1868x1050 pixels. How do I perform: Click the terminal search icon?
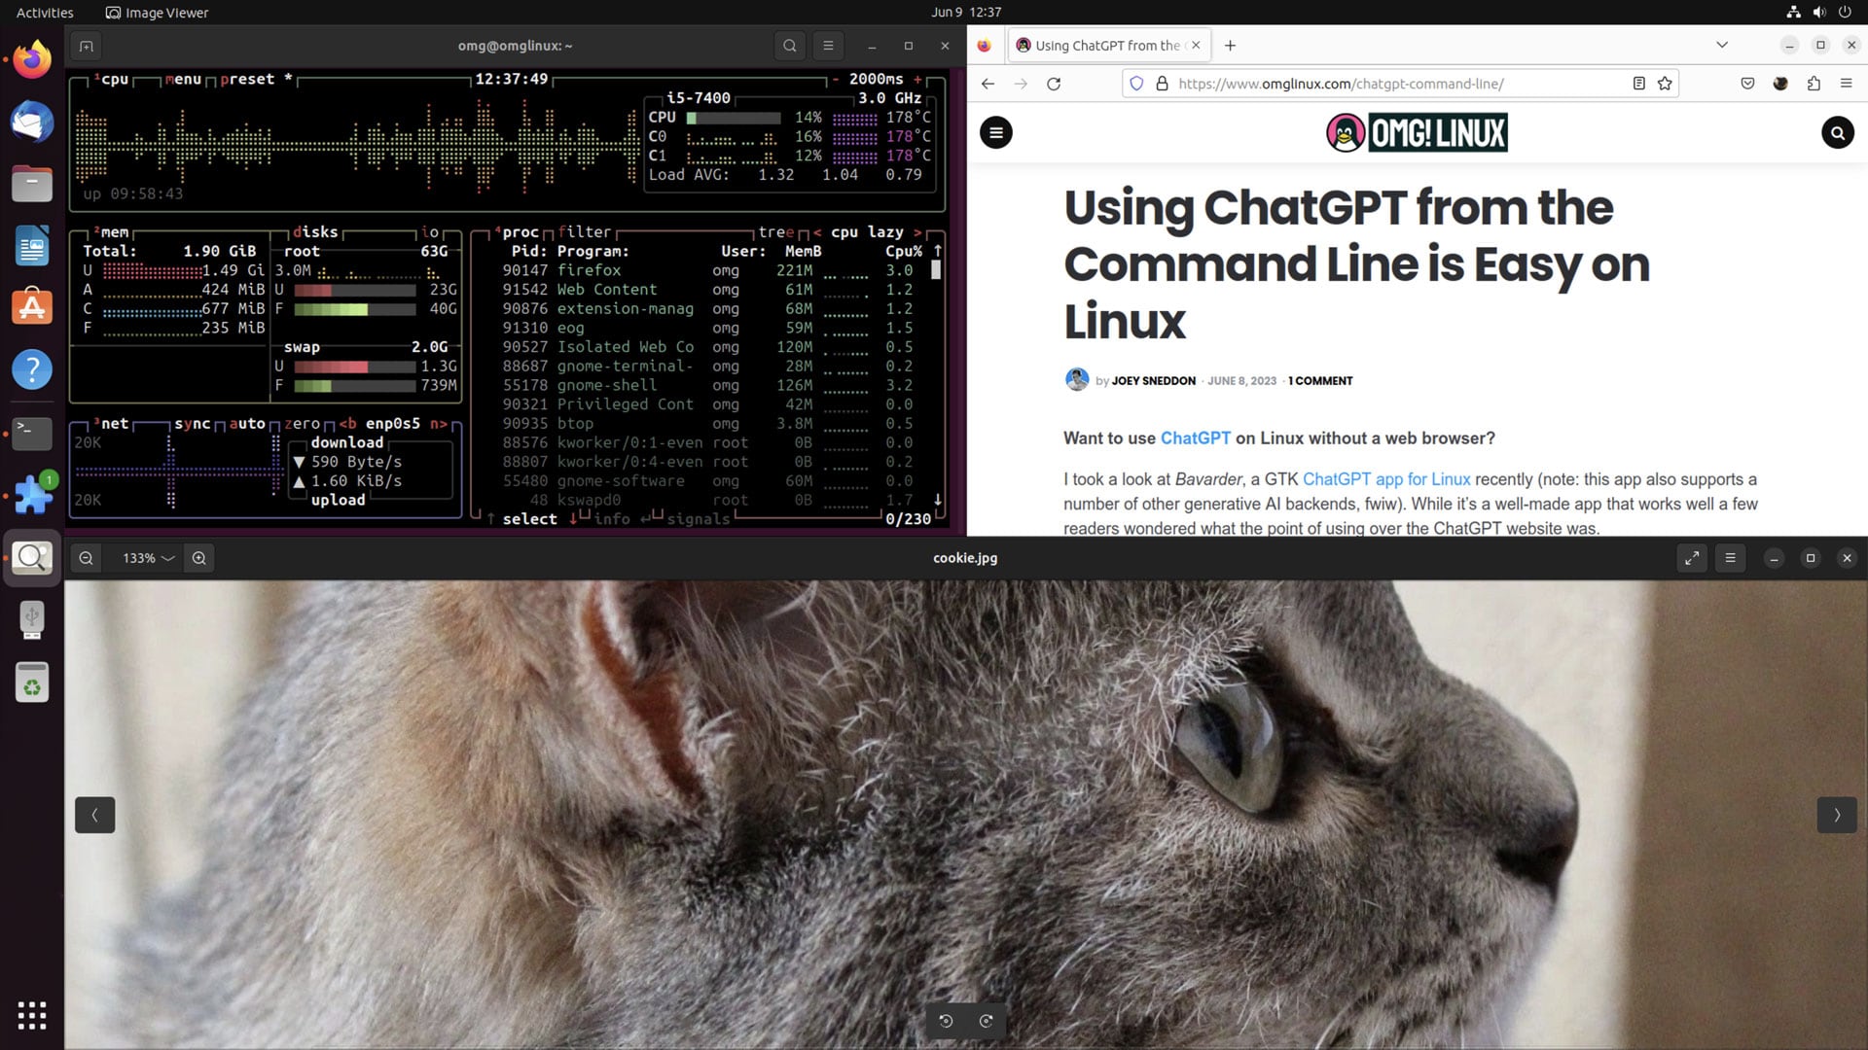(x=790, y=46)
